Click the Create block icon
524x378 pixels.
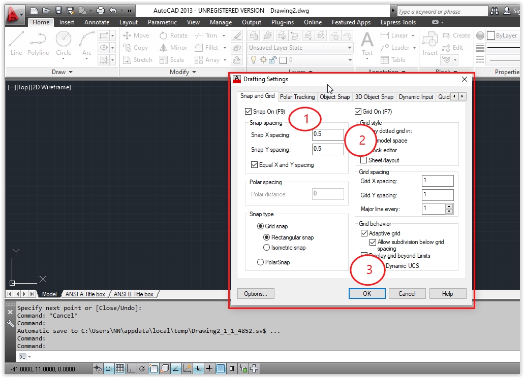point(456,36)
